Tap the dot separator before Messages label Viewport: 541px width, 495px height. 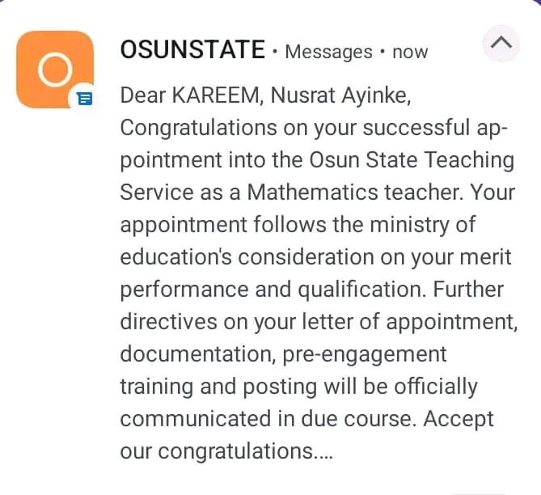click(x=275, y=52)
